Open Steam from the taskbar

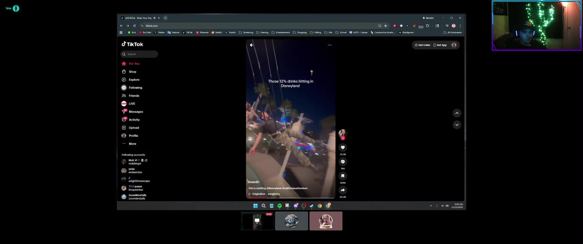pos(312,206)
